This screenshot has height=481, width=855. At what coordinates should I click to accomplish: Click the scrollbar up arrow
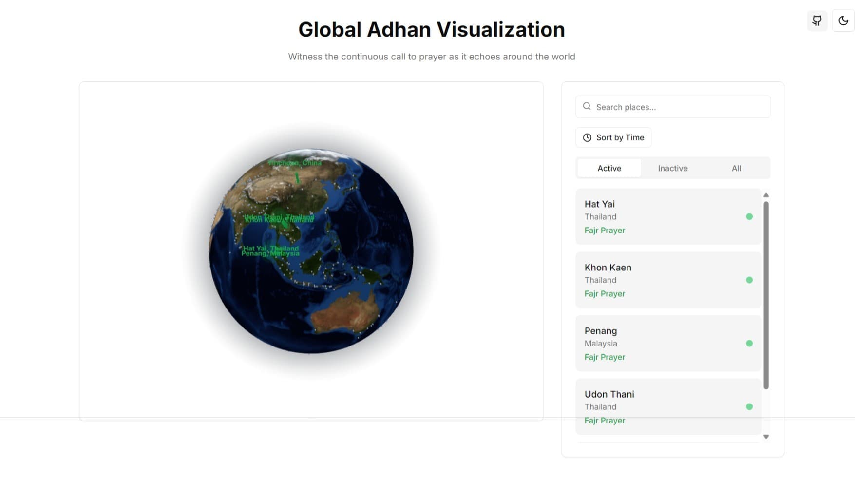point(766,194)
